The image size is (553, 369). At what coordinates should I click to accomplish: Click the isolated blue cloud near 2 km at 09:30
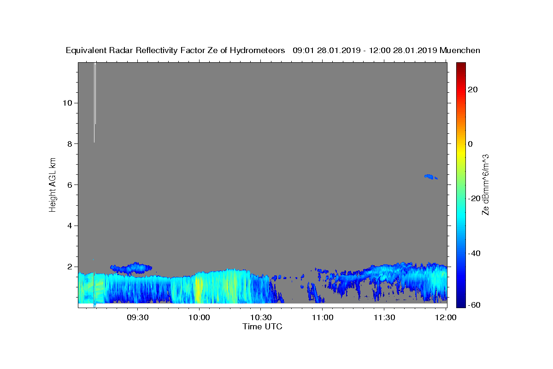[x=131, y=268]
